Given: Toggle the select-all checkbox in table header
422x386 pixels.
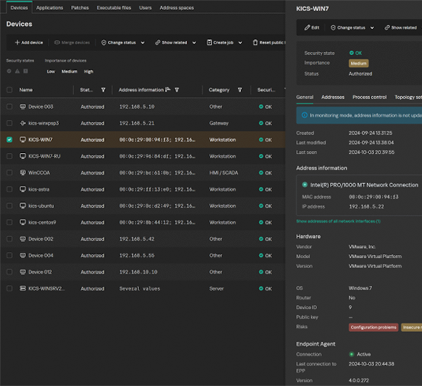Looking at the screenshot, I should 9,90.
